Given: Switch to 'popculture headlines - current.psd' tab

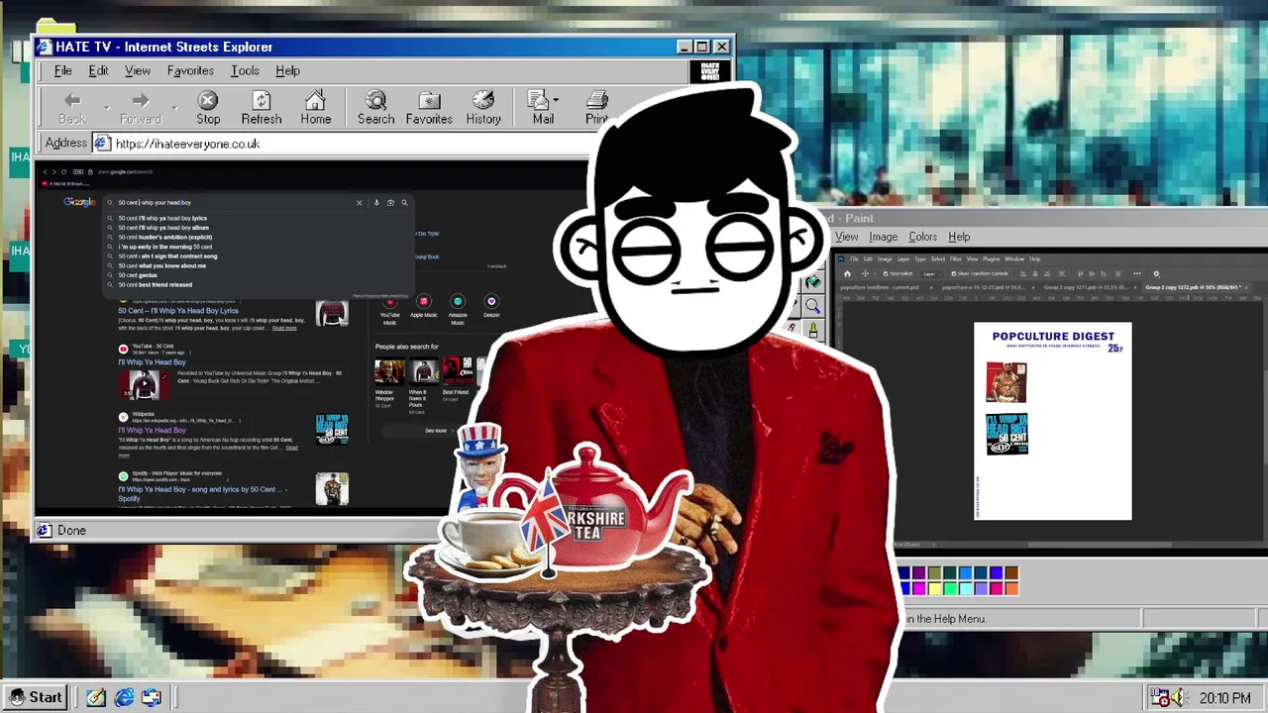Looking at the screenshot, I should [x=880, y=287].
